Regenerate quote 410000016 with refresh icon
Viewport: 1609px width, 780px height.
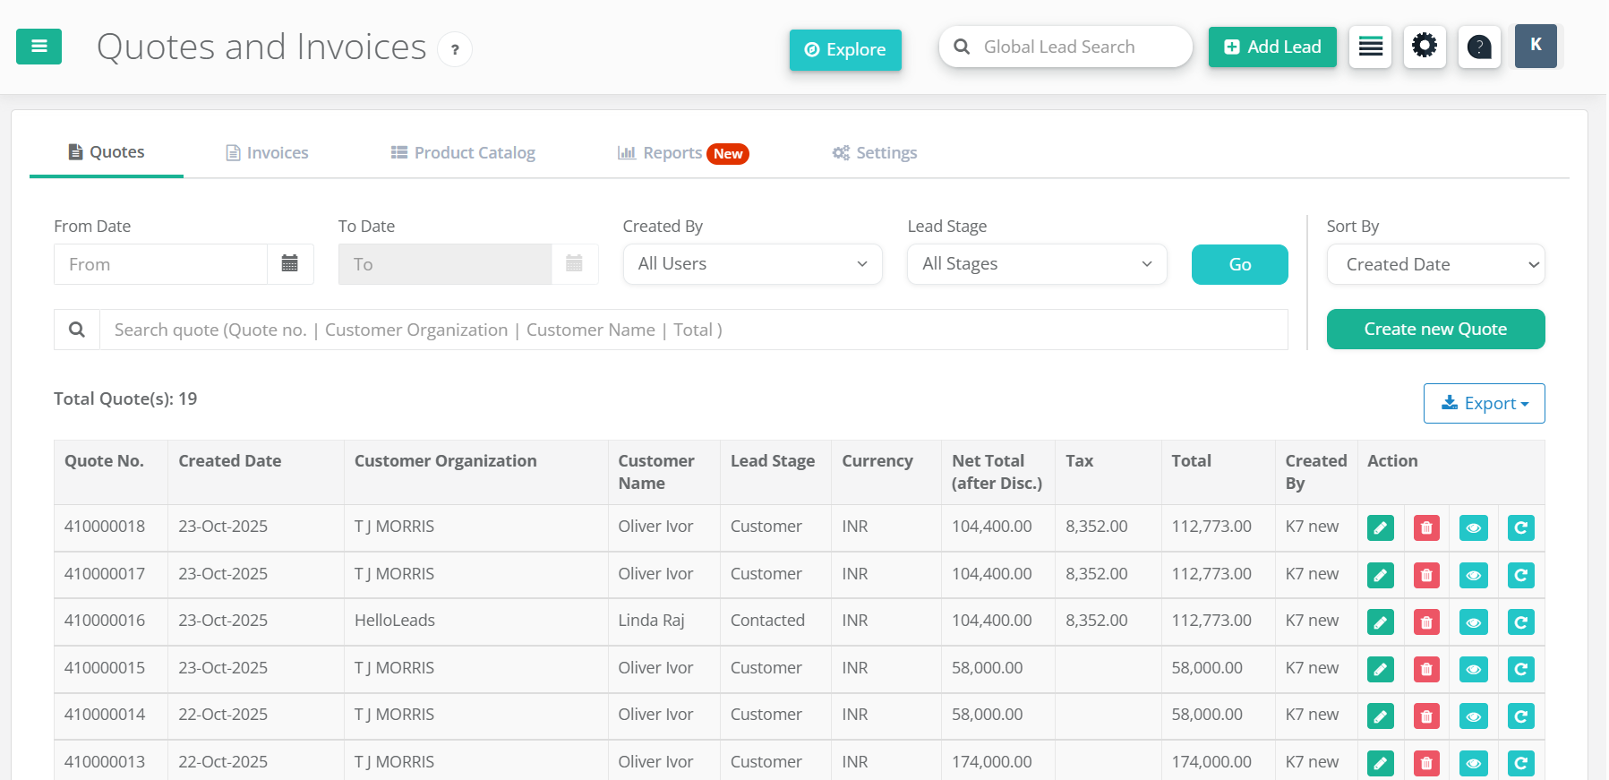coord(1520,622)
